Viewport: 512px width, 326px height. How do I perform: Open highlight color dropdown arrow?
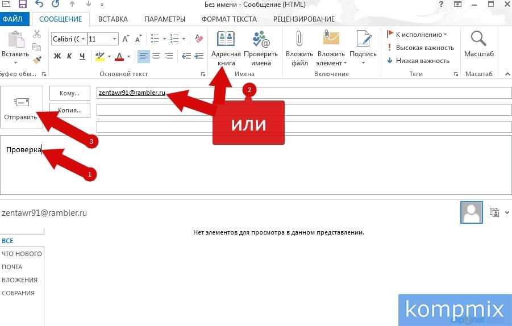[x=109, y=56]
